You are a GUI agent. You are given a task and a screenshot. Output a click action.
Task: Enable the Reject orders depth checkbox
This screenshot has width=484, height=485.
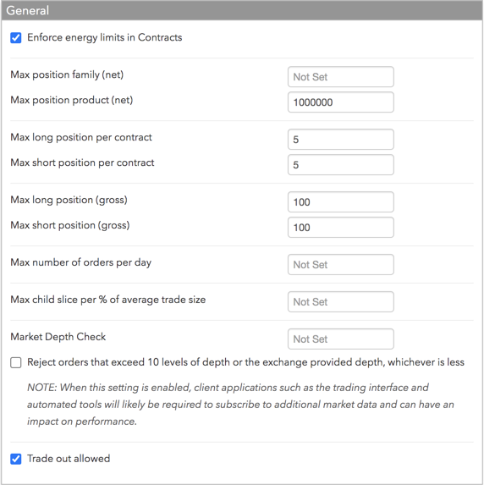click(x=16, y=362)
